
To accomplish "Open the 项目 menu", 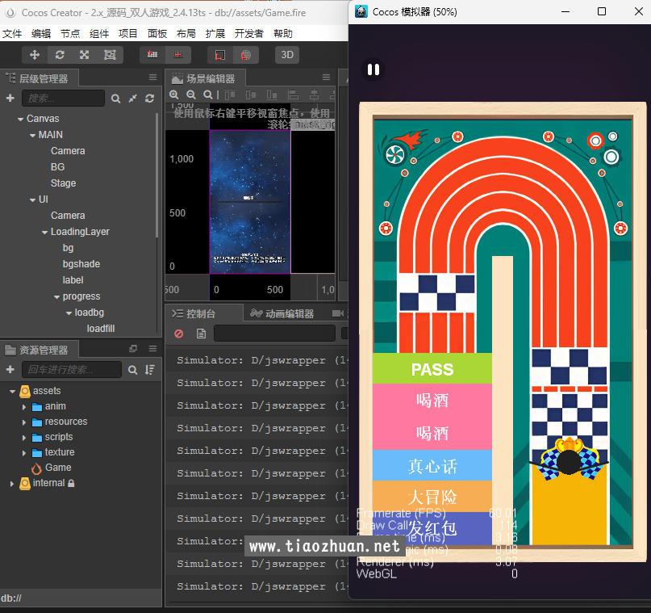I will pos(128,33).
